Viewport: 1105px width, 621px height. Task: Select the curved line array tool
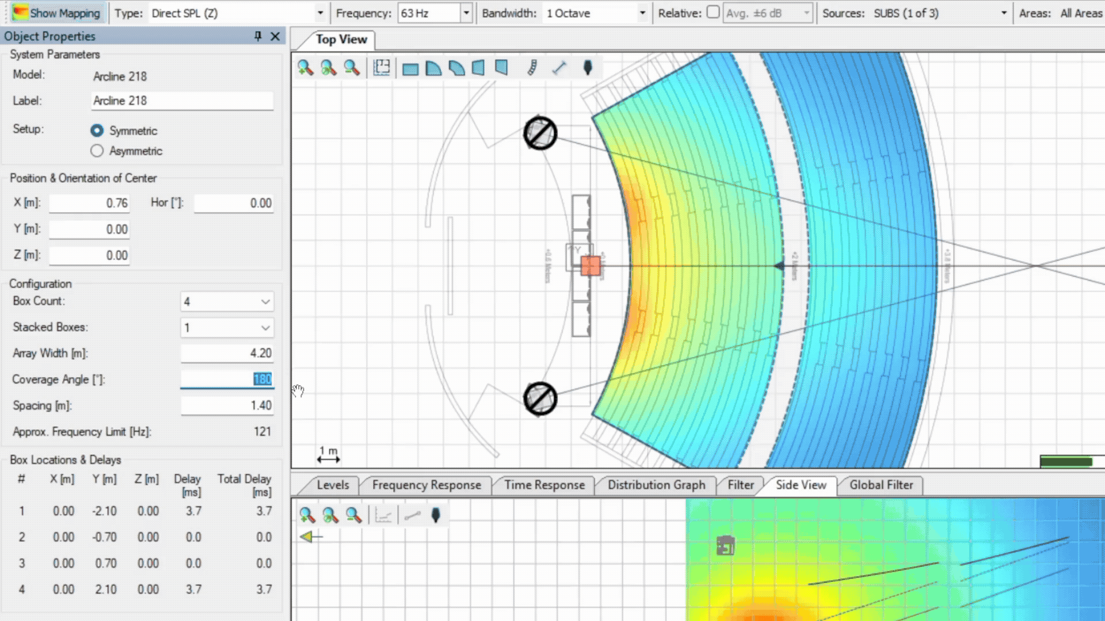pyautogui.click(x=532, y=68)
